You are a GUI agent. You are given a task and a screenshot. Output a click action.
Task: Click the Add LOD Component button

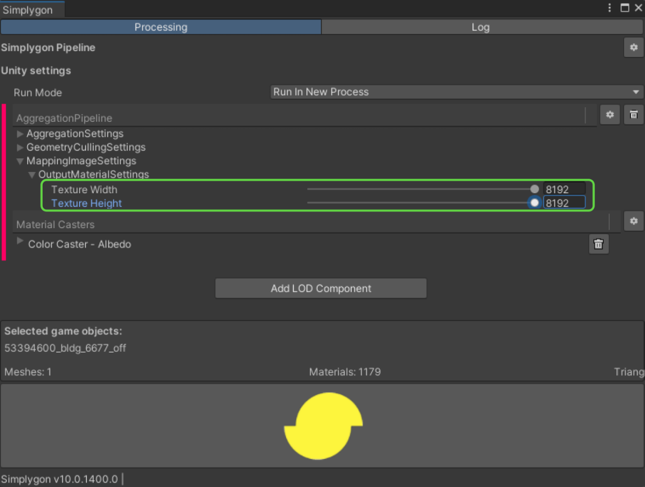[321, 289]
